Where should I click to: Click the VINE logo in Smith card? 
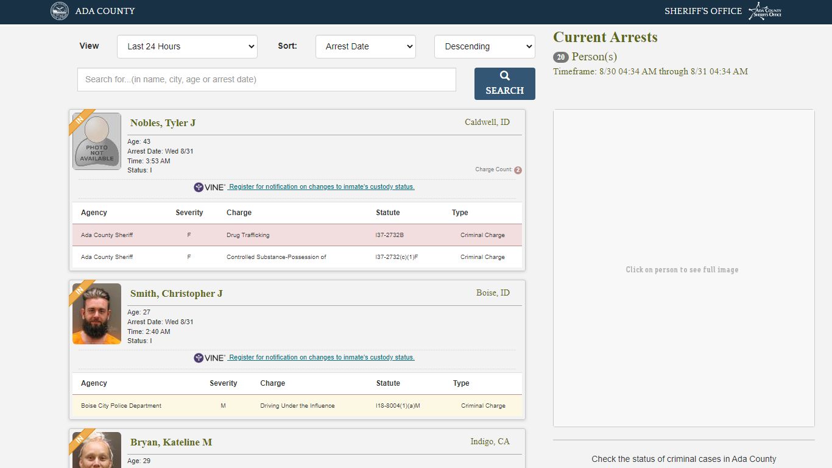click(210, 358)
